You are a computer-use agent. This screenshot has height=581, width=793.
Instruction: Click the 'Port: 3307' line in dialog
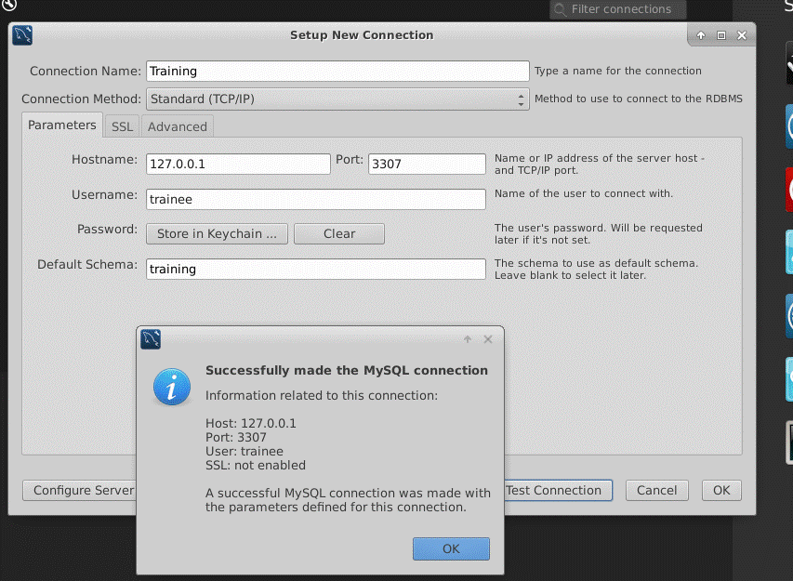pyautogui.click(x=236, y=438)
